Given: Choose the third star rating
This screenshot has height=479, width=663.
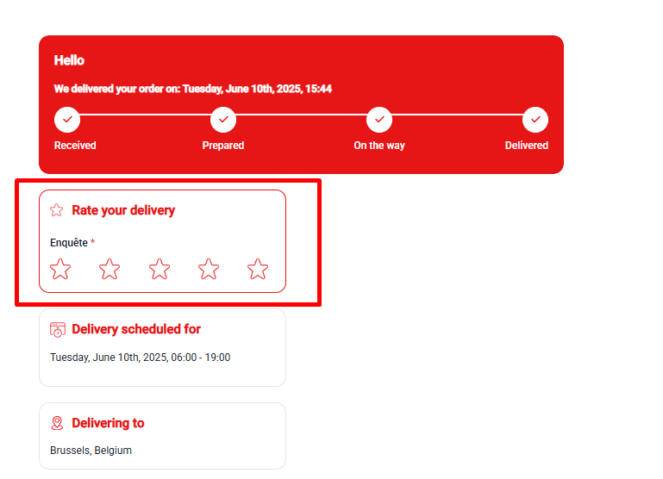Looking at the screenshot, I should pyautogui.click(x=159, y=269).
